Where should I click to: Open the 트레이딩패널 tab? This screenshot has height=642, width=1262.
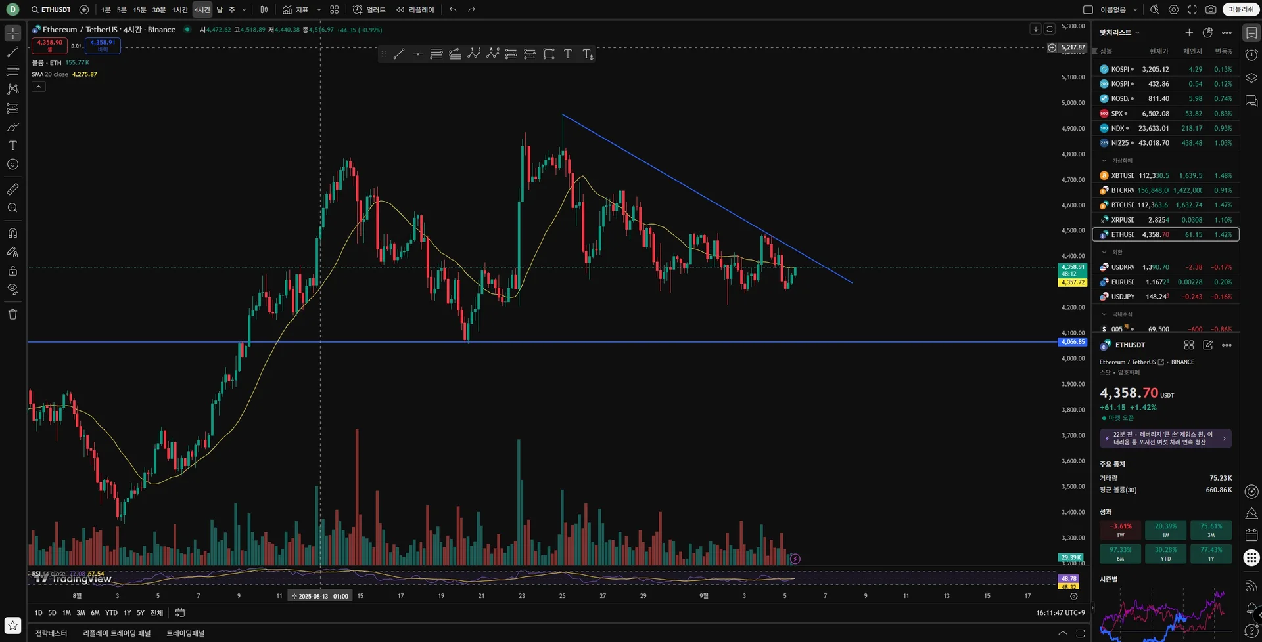pos(185,633)
